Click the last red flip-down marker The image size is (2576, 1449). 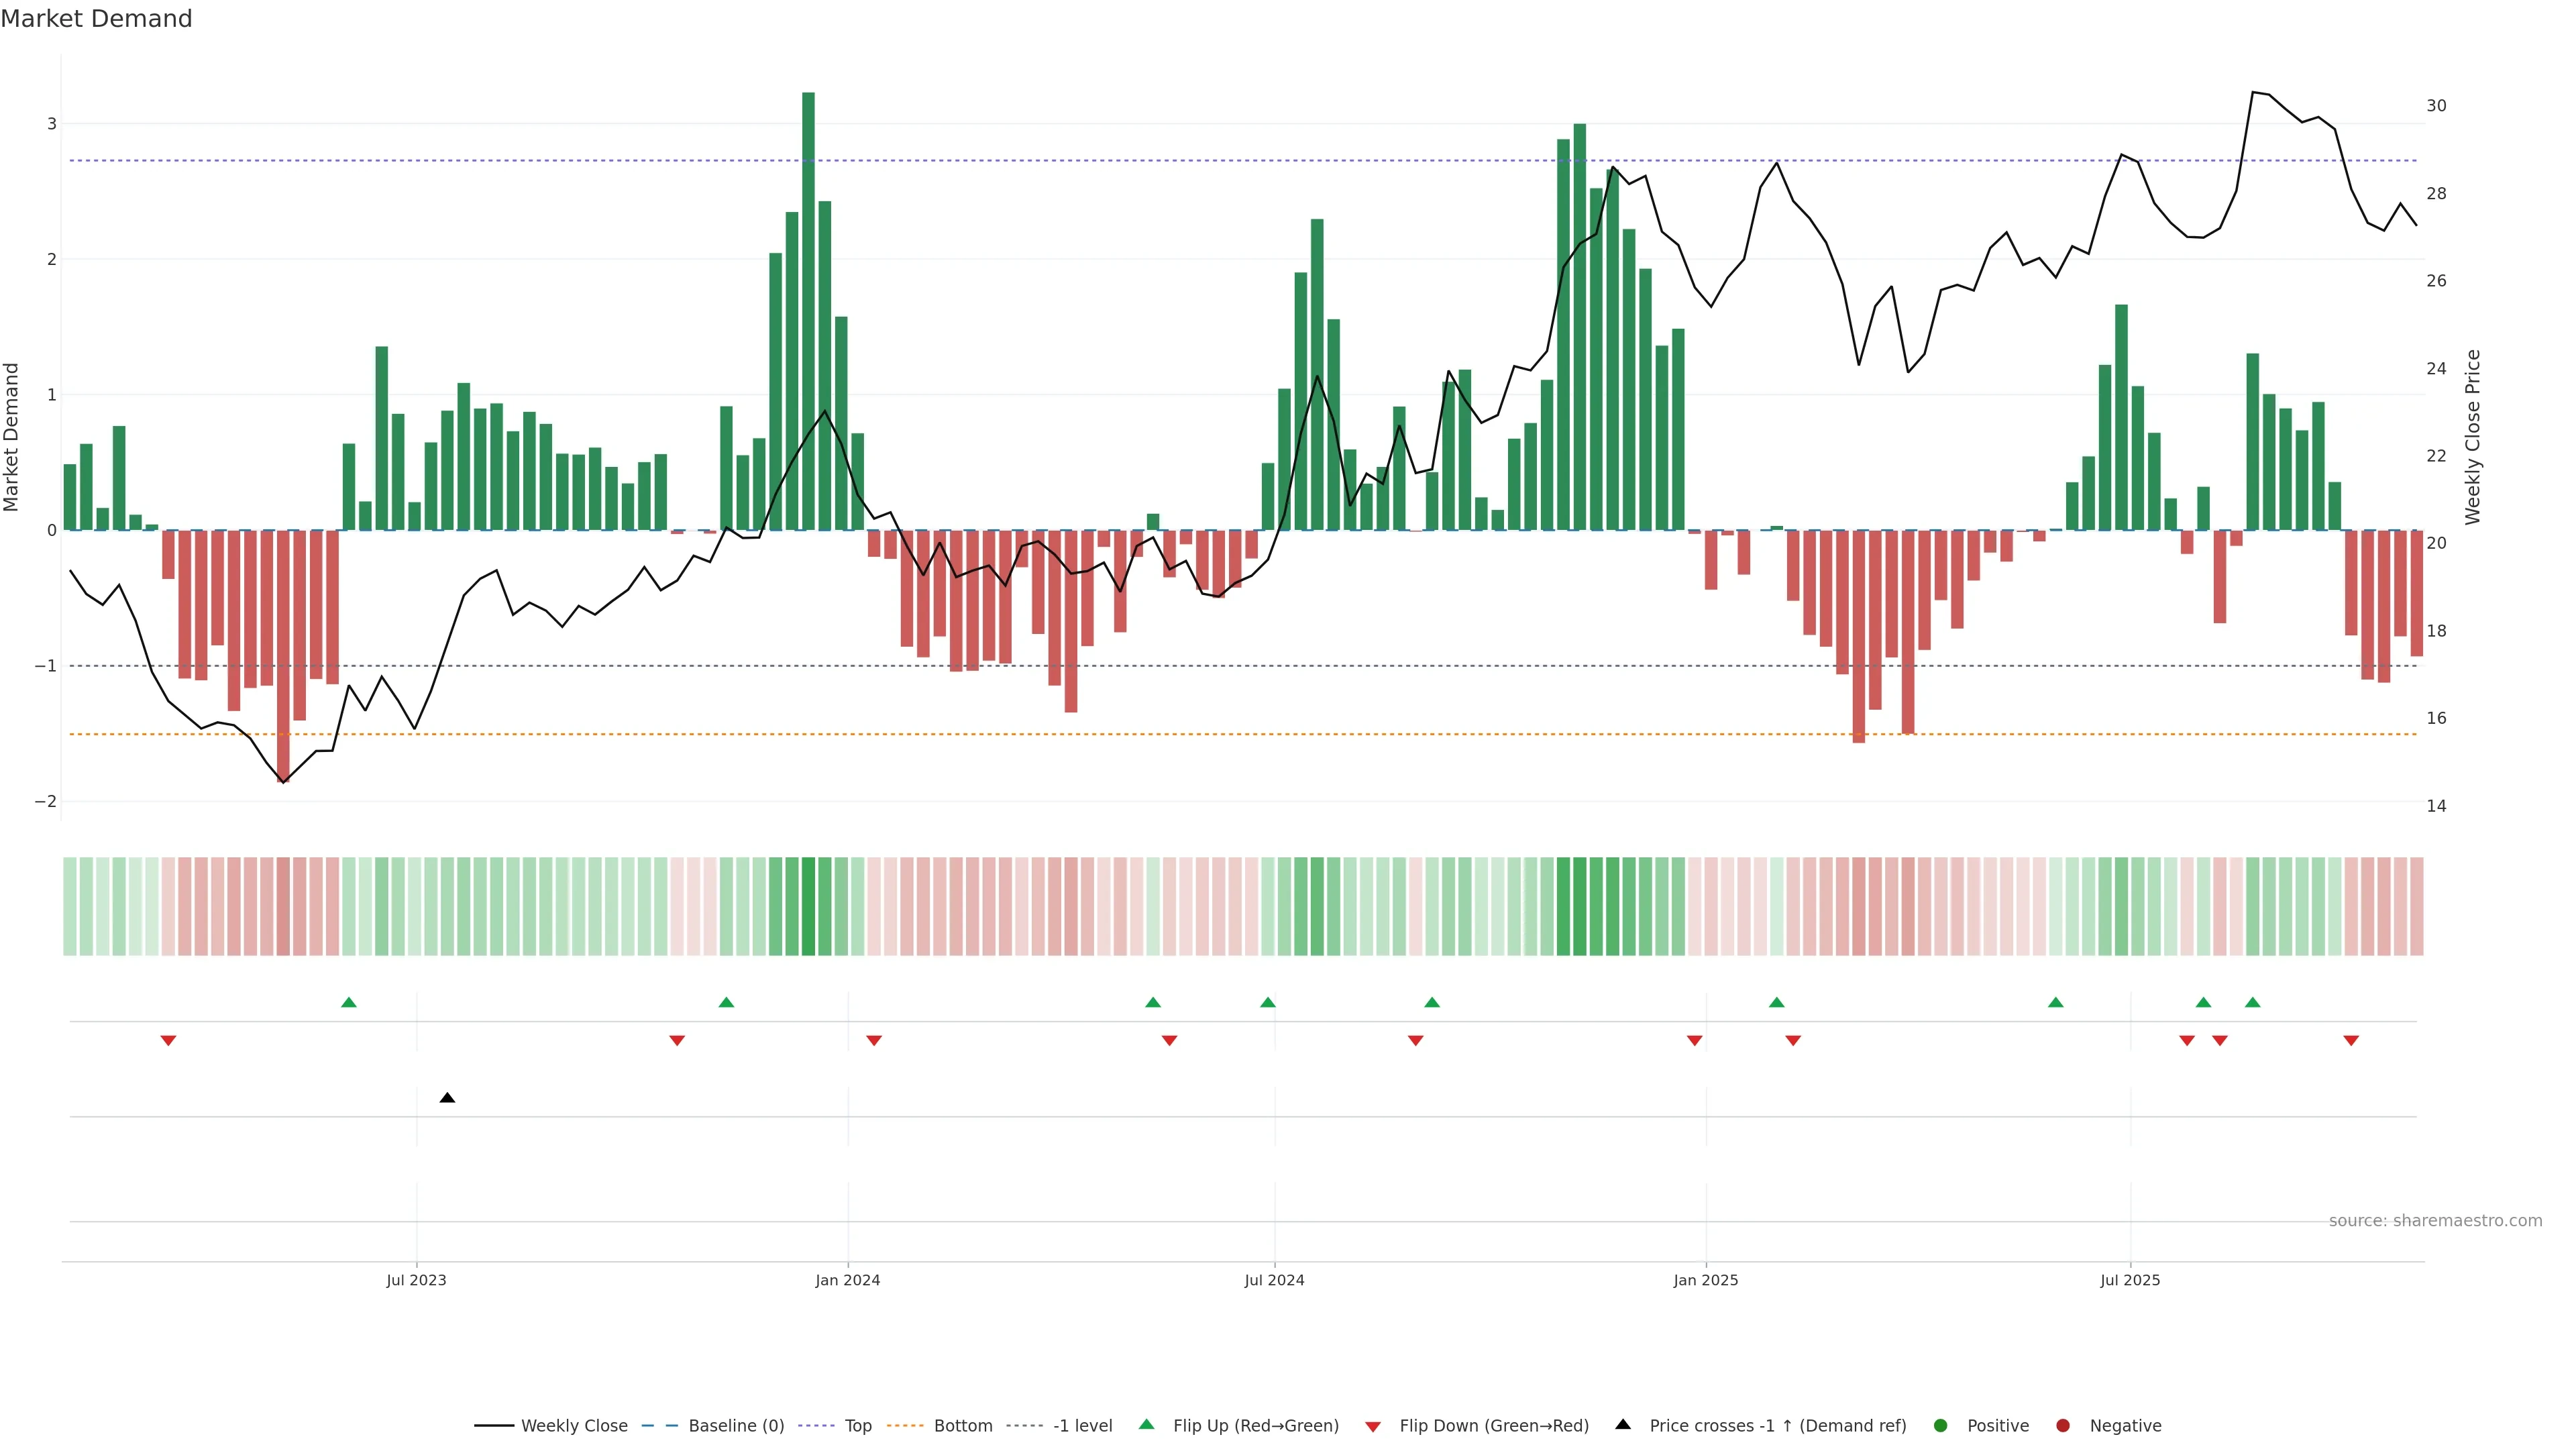[2351, 1041]
